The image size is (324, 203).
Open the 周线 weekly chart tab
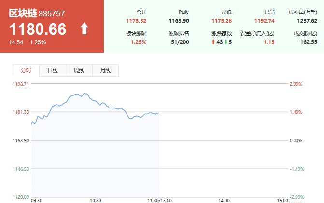(x=79, y=70)
